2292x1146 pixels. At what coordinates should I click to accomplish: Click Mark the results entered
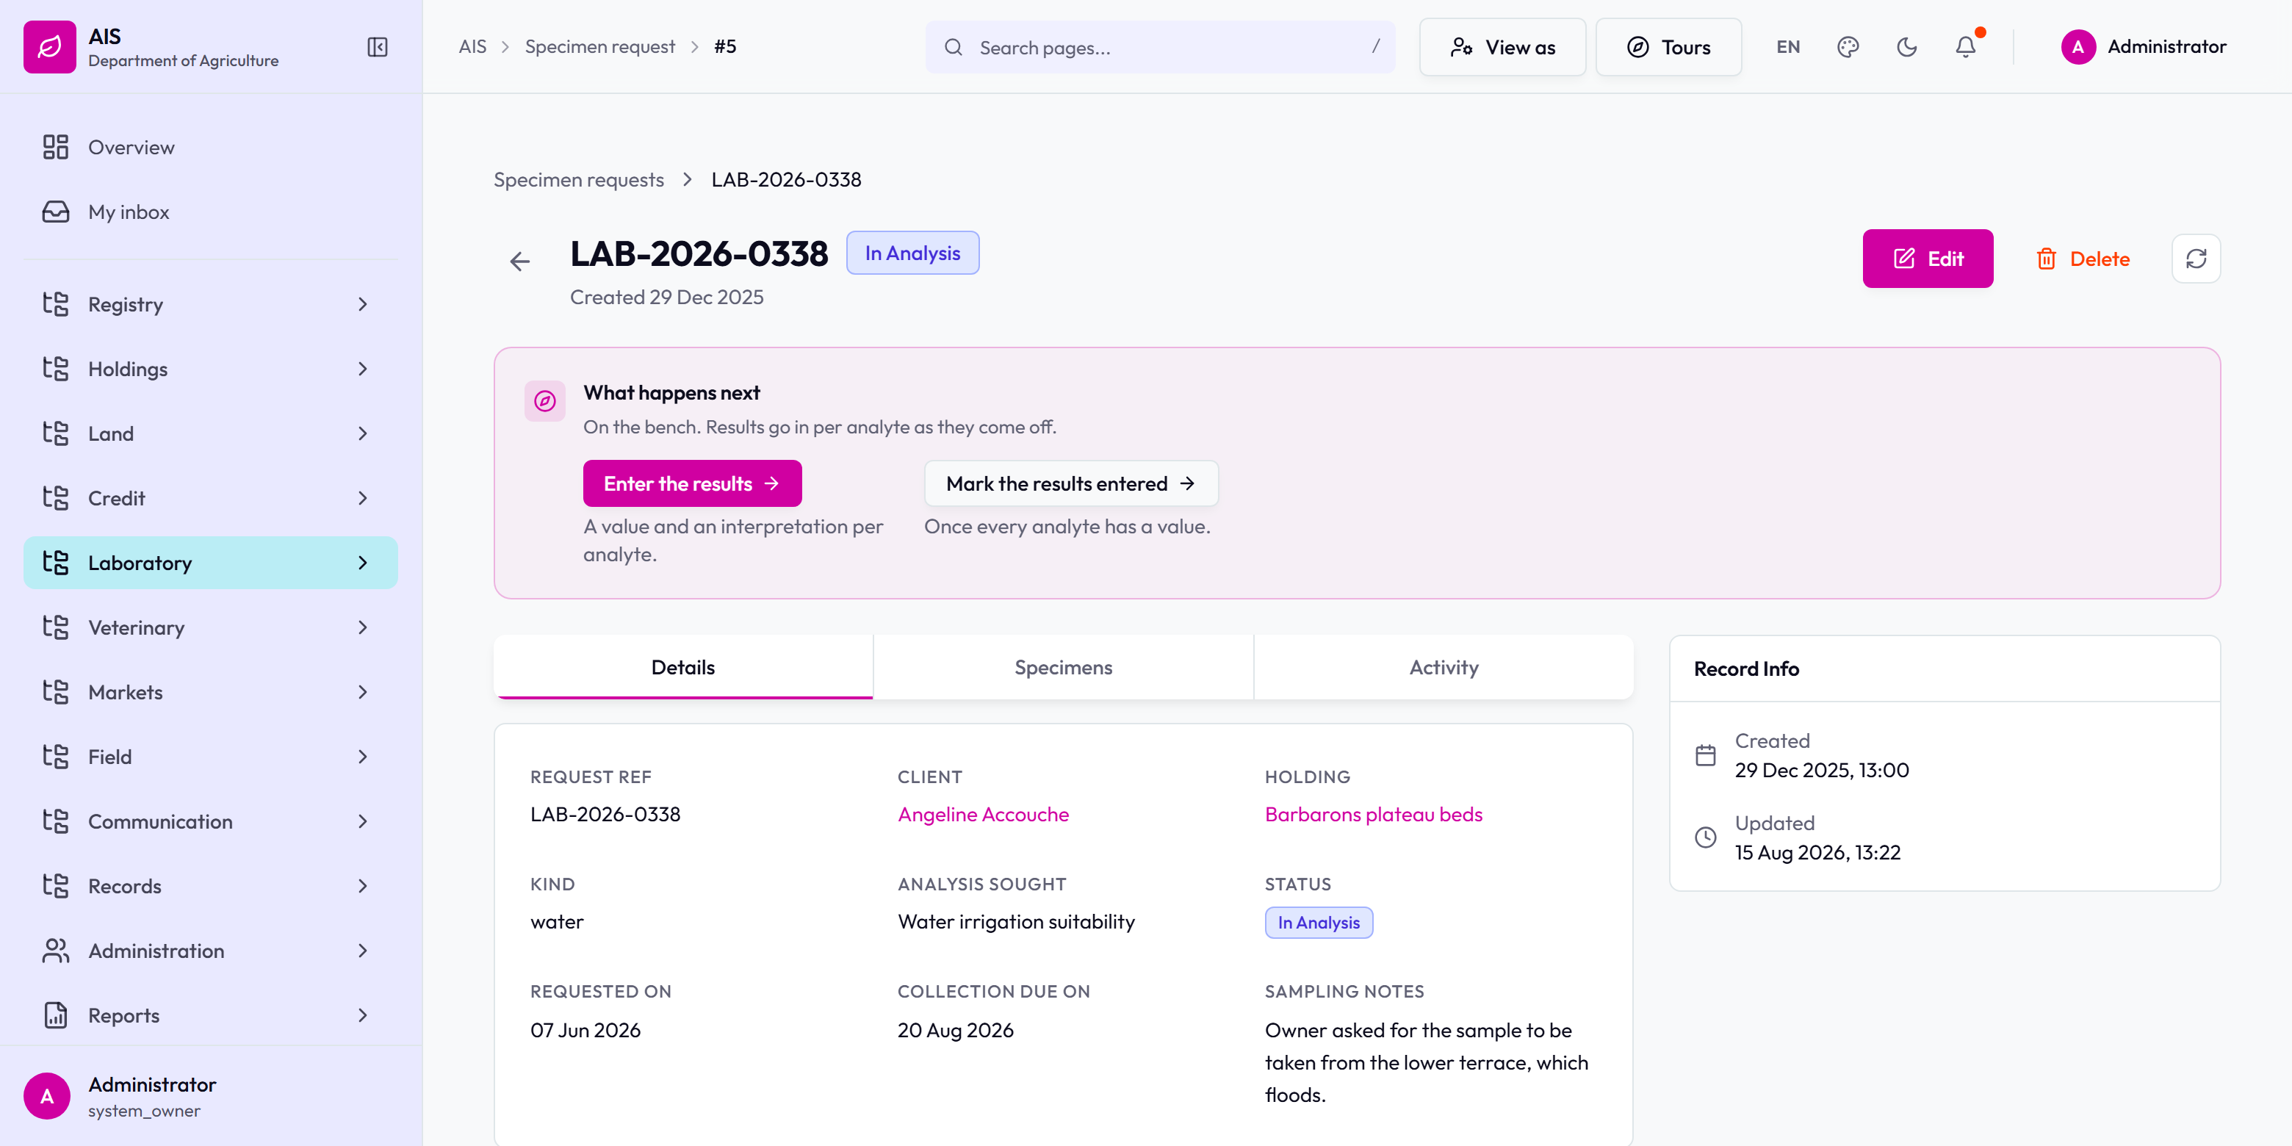pyautogui.click(x=1070, y=483)
